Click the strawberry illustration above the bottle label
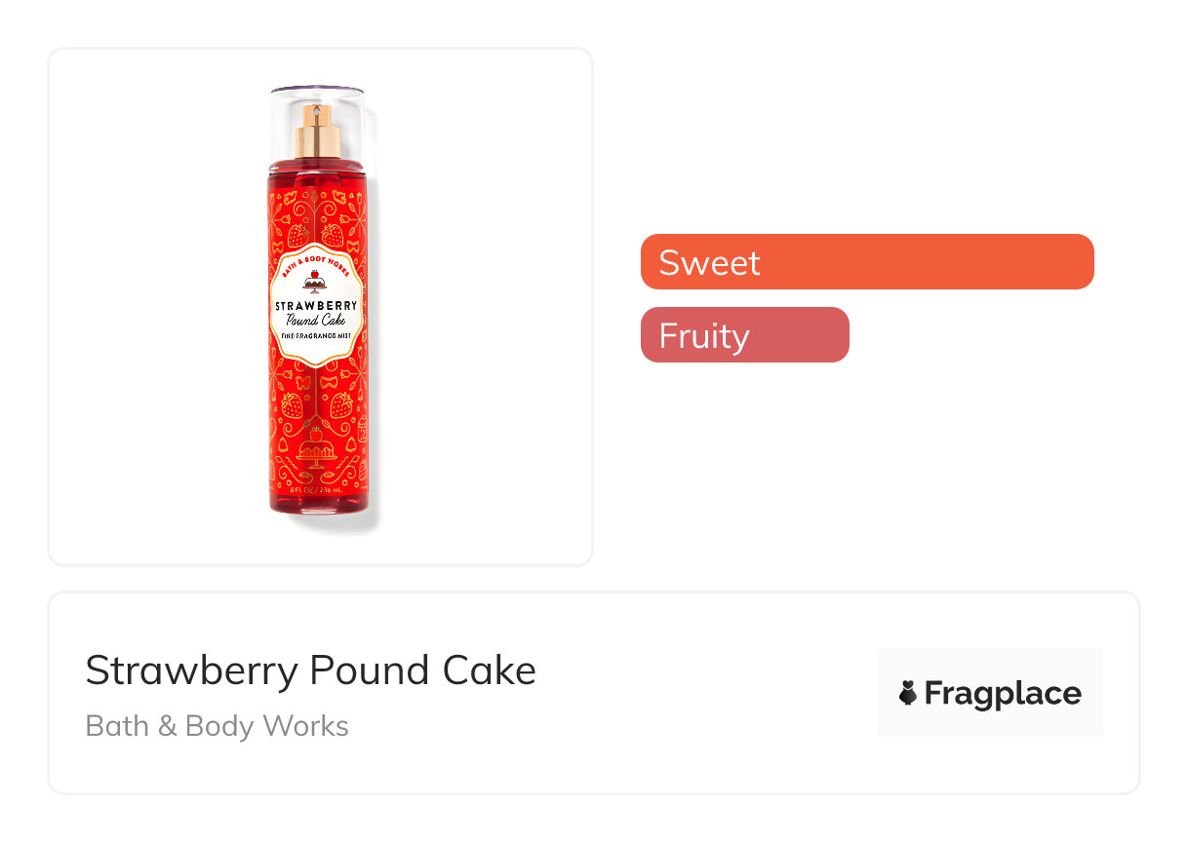 (333, 234)
